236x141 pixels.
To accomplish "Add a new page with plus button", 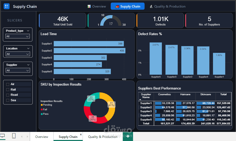I will 128,136.
